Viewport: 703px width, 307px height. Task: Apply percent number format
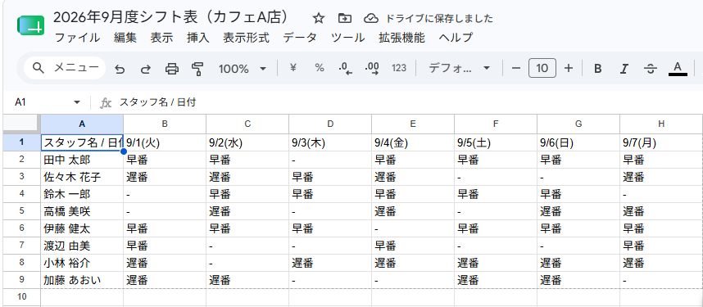pos(320,68)
